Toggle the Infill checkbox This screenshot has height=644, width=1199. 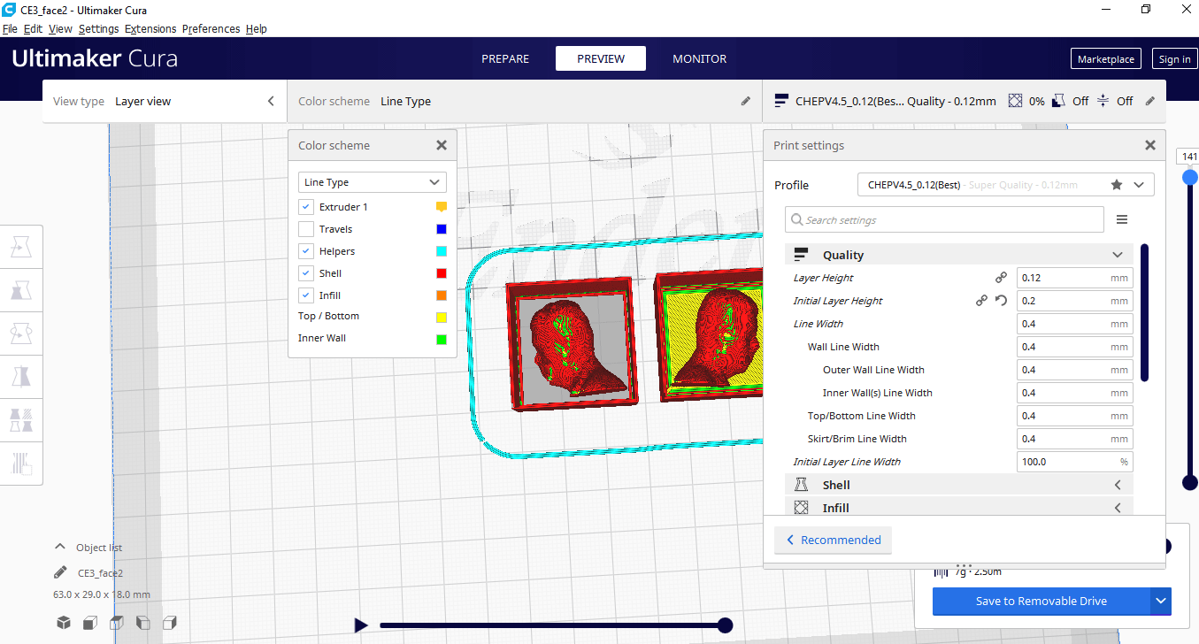pyautogui.click(x=306, y=295)
